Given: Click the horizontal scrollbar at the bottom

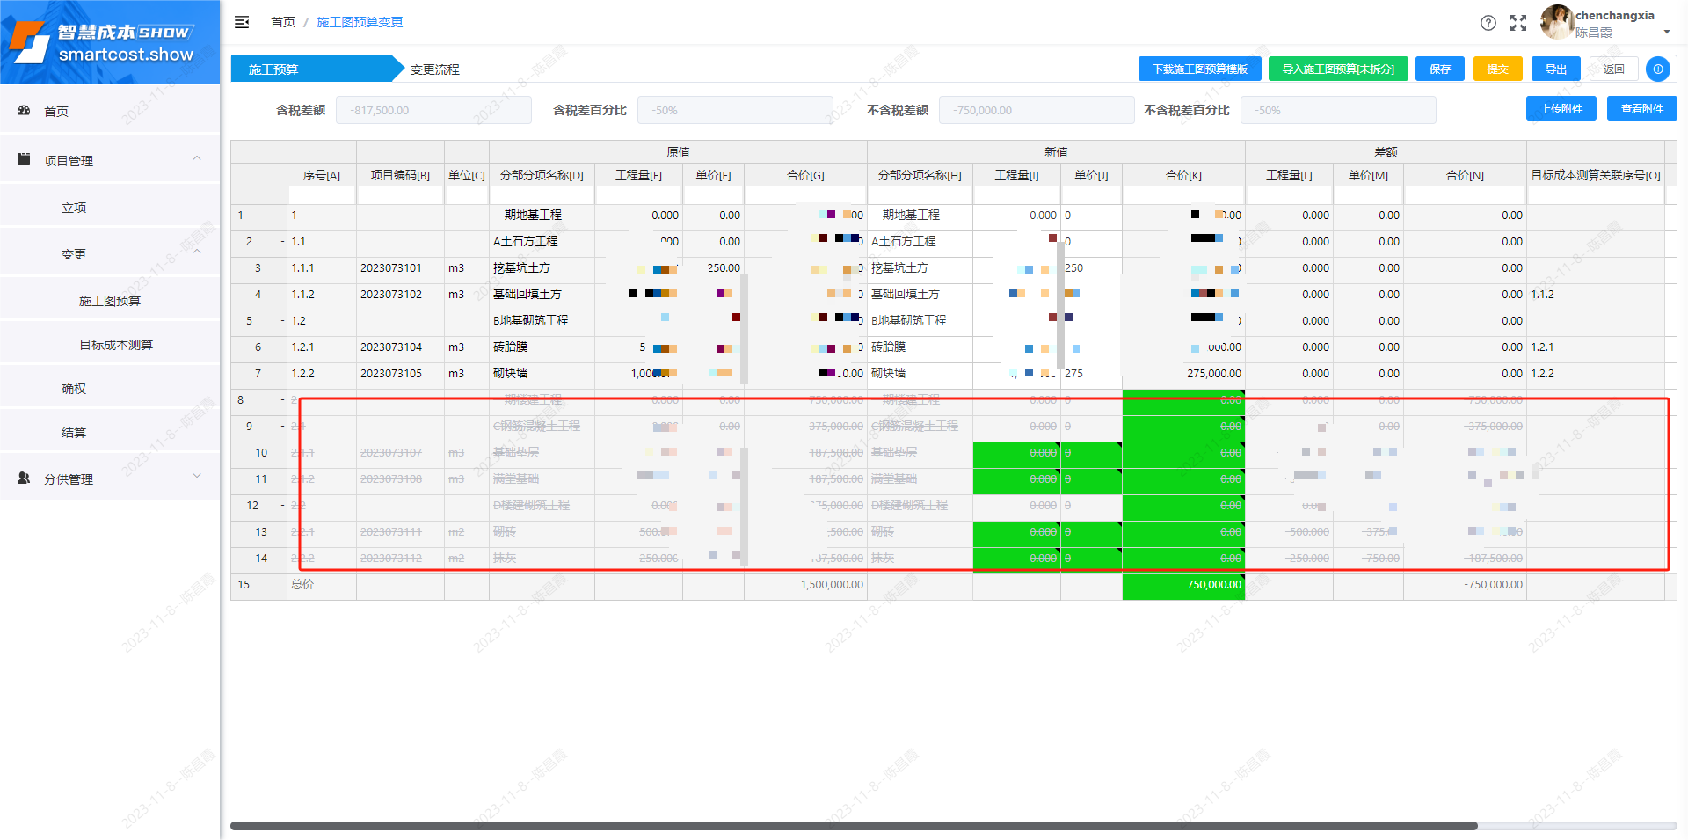Looking at the screenshot, I should [x=853, y=826].
